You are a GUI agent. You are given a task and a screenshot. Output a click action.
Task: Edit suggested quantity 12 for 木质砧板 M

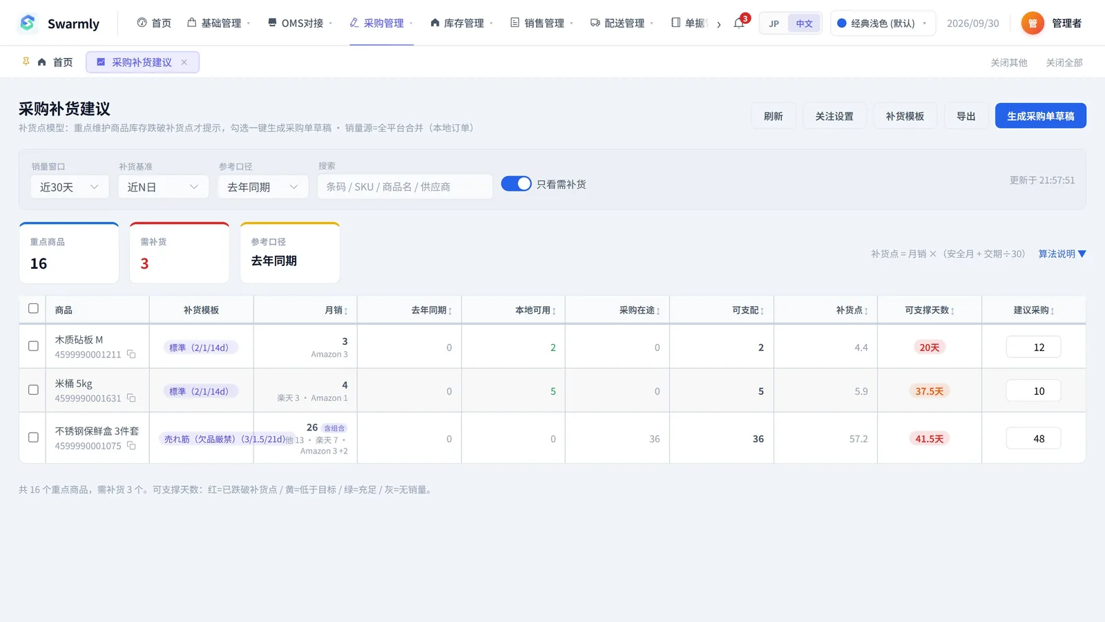(1033, 347)
